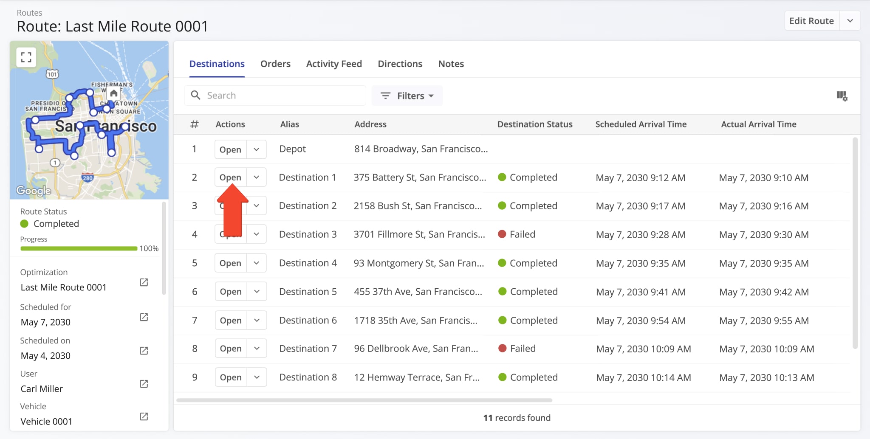The height and width of the screenshot is (439, 870).
Task: Open Destination 1 with the Open button
Action: coord(230,177)
